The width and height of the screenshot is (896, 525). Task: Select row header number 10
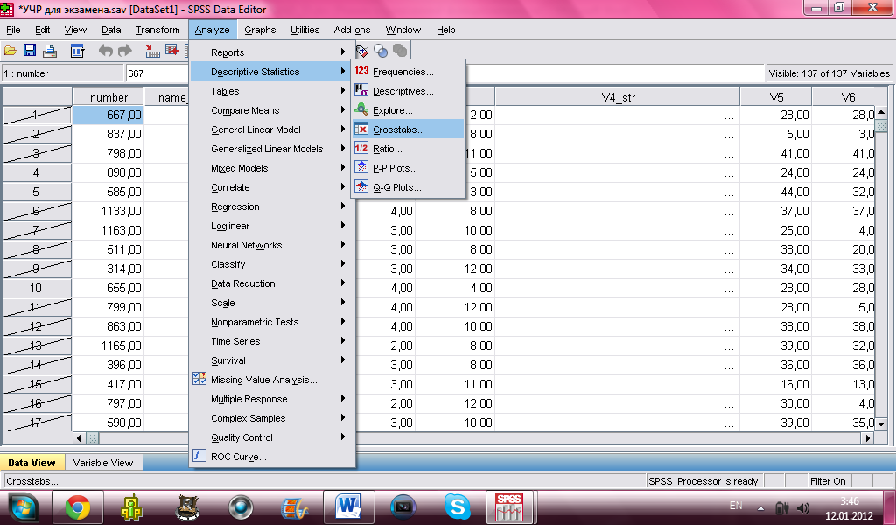tap(37, 288)
